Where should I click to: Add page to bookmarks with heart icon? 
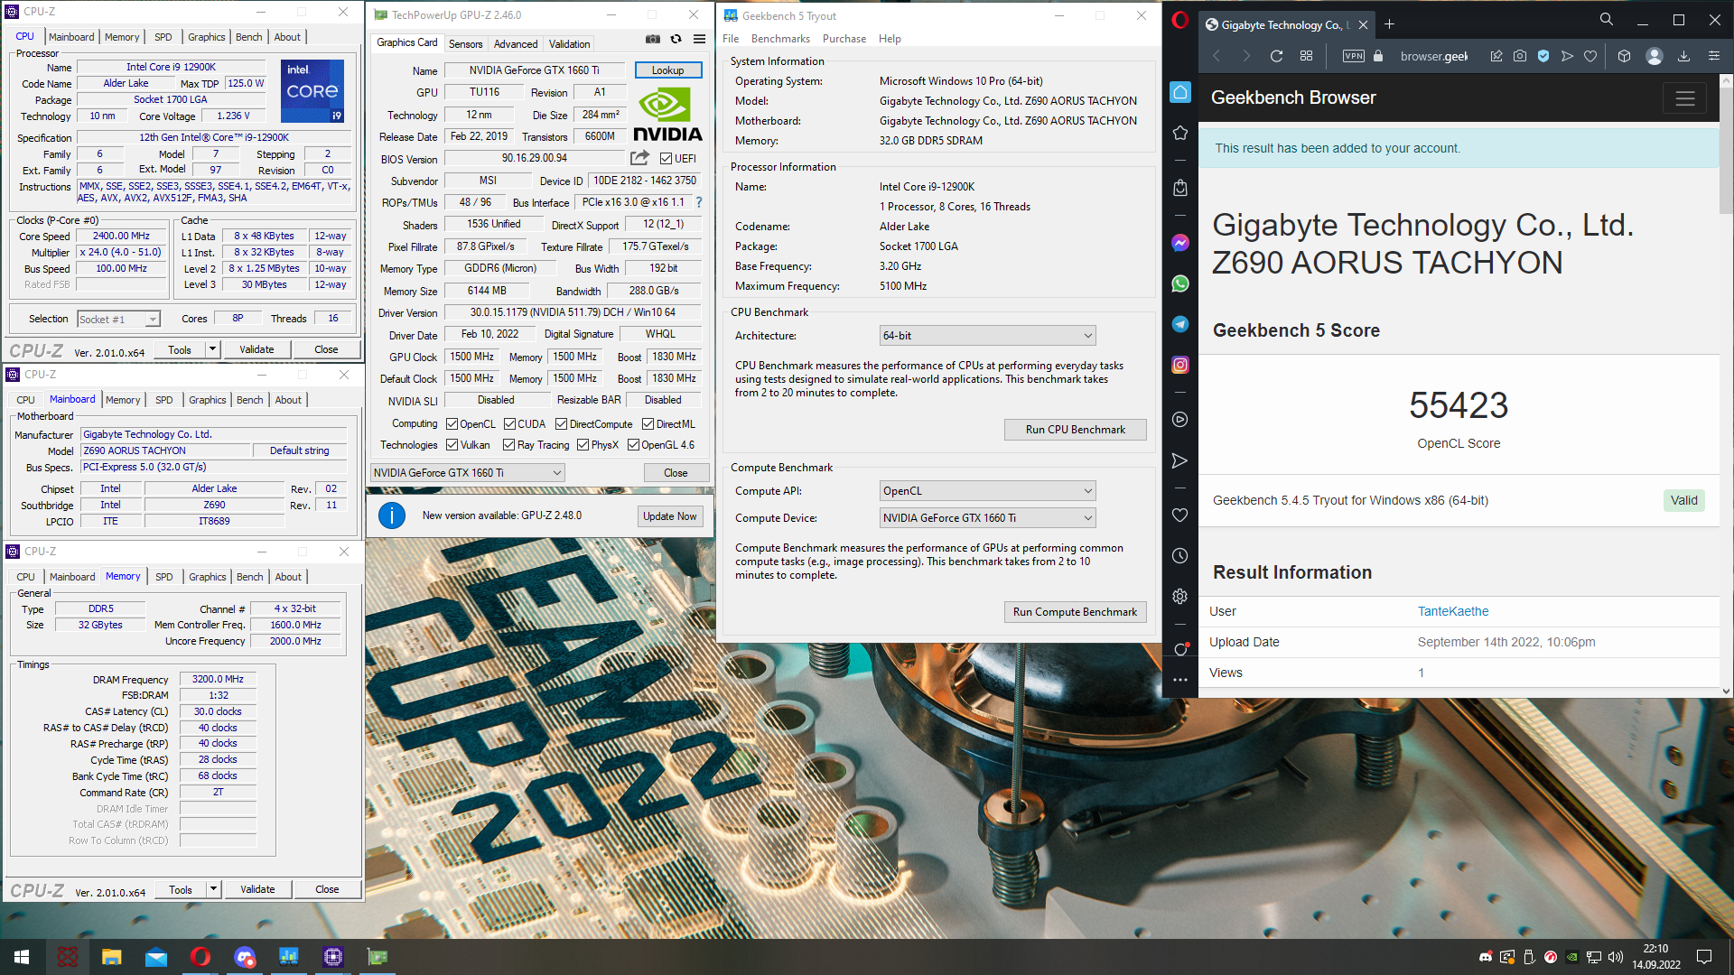tap(1590, 56)
